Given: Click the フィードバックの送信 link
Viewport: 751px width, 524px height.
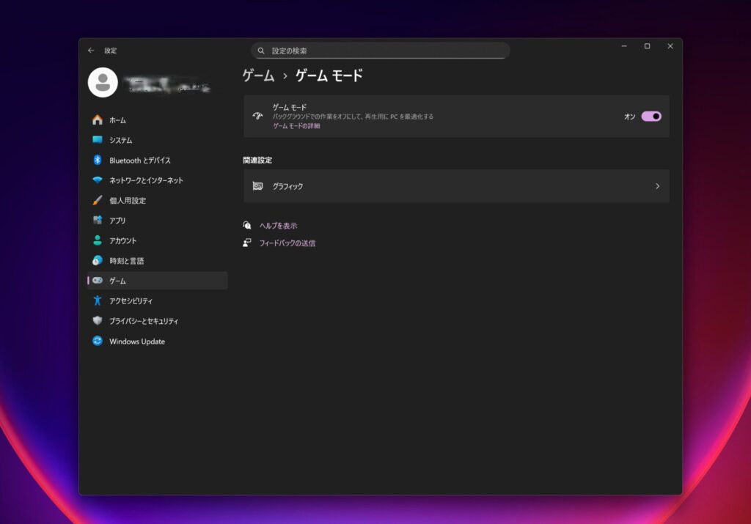Looking at the screenshot, I should click(x=287, y=243).
